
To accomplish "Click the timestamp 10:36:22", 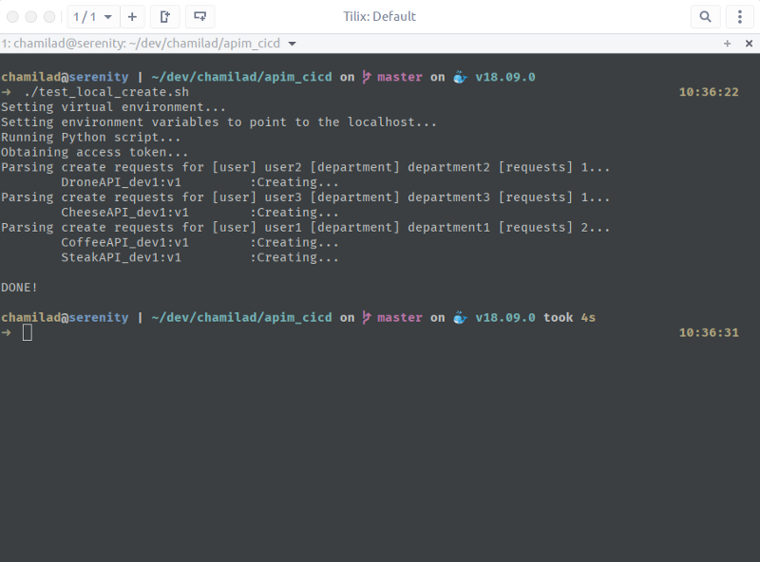I will click(709, 92).
